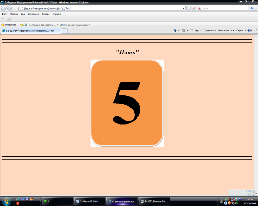Expand the feeds dropdown arrow
Screen dimensions: 258x206
tap(187, 30)
